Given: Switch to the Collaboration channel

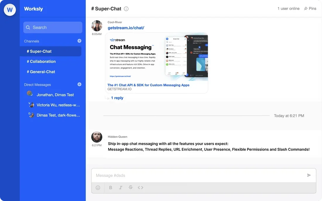Looking at the screenshot, I should pyautogui.click(x=41, y=61).
